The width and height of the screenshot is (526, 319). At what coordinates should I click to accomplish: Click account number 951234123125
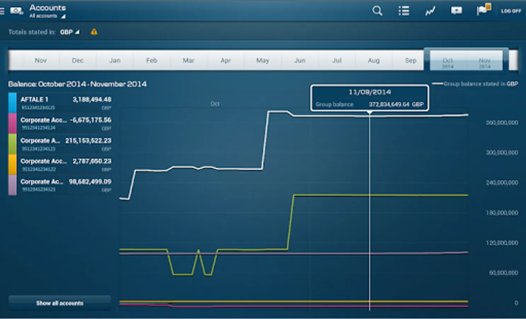tap(38, 107)
